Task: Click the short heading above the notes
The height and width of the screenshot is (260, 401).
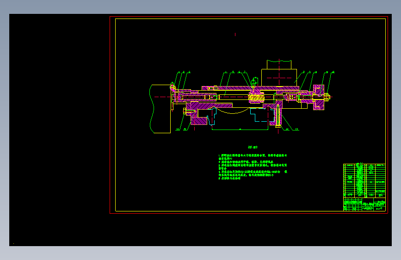Action: pos(253,147)
